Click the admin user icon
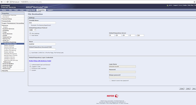 coord(167,5)
